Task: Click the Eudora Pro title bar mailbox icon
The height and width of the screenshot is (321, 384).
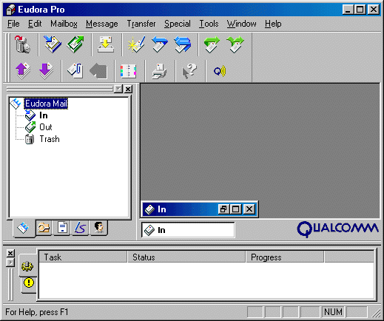Action: (x=10, y=10)
